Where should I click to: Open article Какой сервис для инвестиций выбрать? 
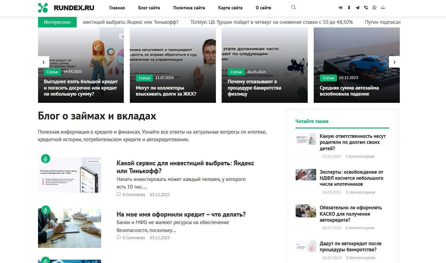[185, 167]
